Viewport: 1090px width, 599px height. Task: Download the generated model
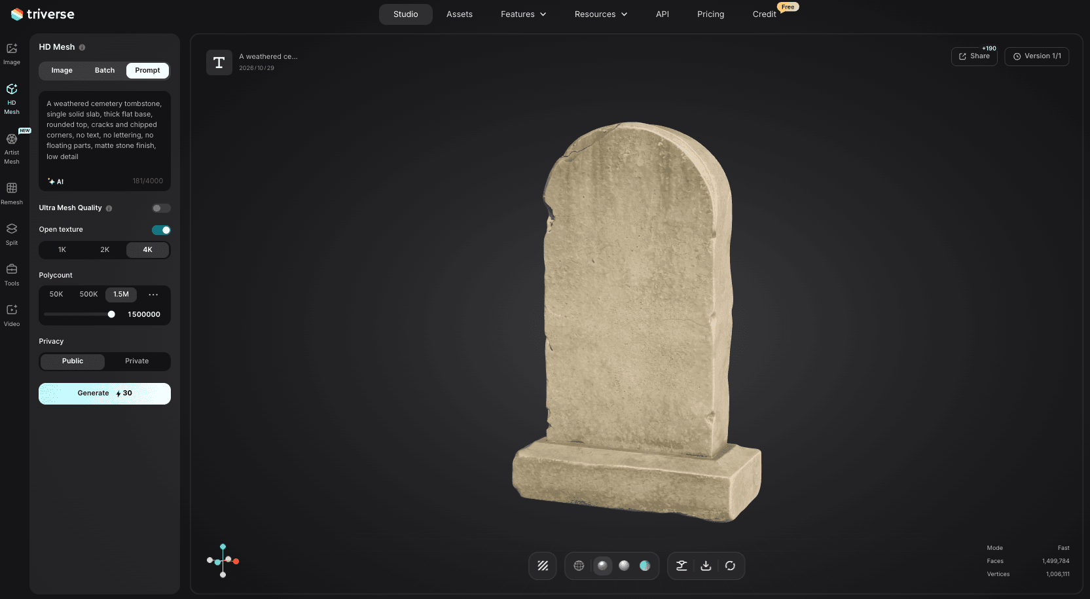point(706,566)
